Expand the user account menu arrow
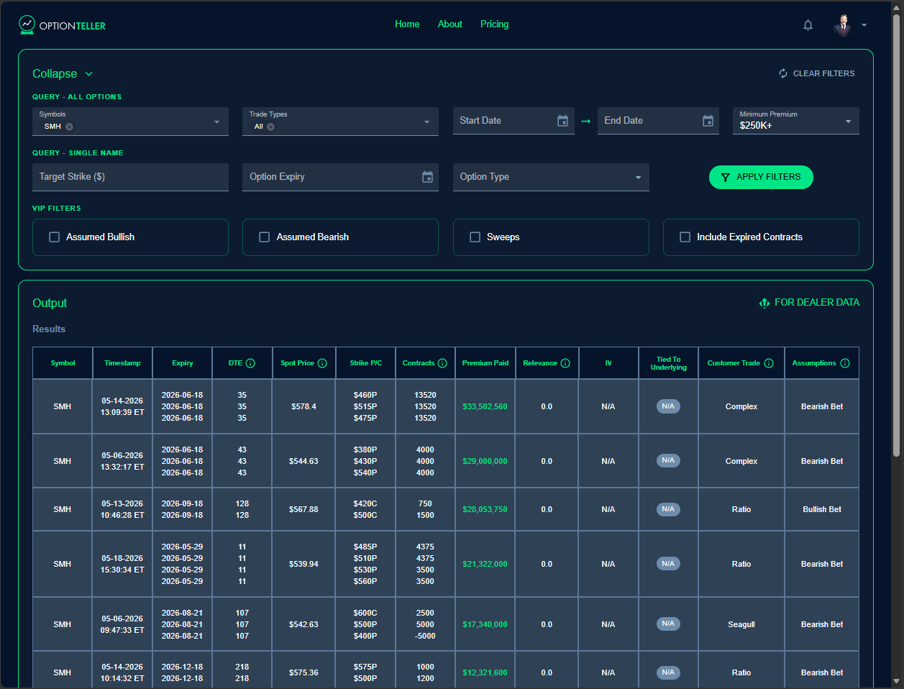This screenshot has height=689, width=904. [x=864, y=25]
